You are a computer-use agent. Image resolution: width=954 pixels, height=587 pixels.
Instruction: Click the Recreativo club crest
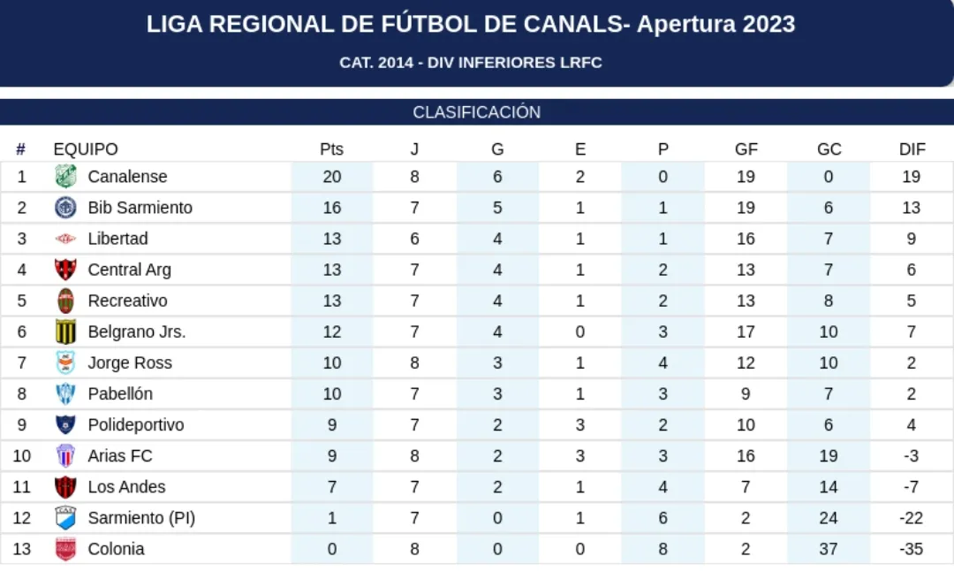[65, 301]
